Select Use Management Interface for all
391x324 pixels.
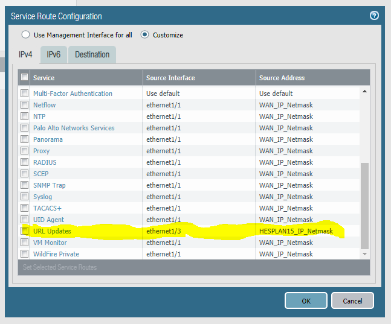click(x=26, y=35)
